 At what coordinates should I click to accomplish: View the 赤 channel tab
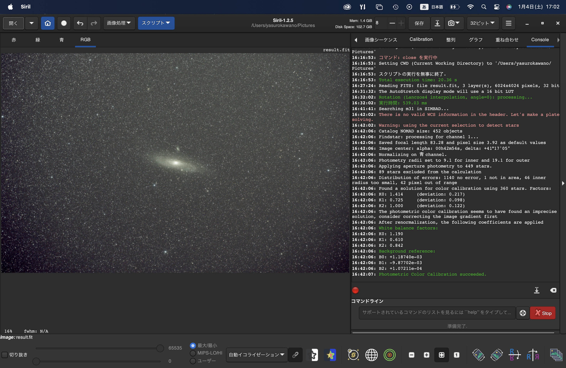[14, 40]
